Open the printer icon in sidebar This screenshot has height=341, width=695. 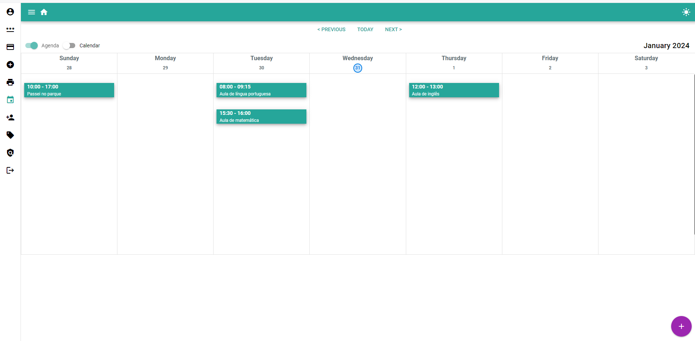click(x=10, y=82)
